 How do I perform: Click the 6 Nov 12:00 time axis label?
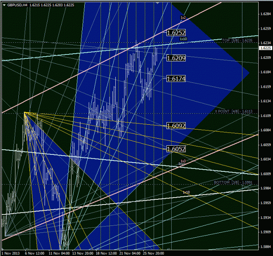[35, 253]
